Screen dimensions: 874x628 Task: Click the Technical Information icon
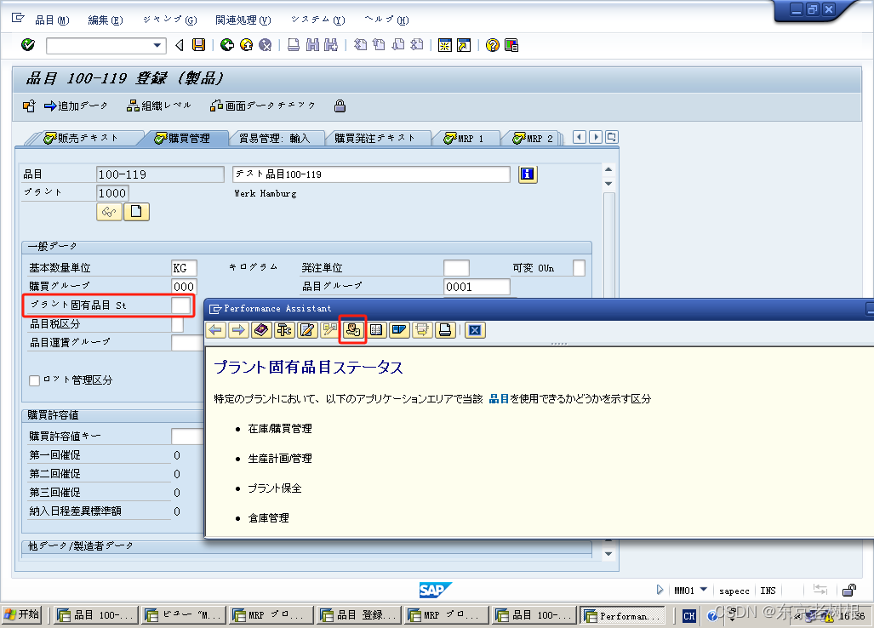pos(353,330)
